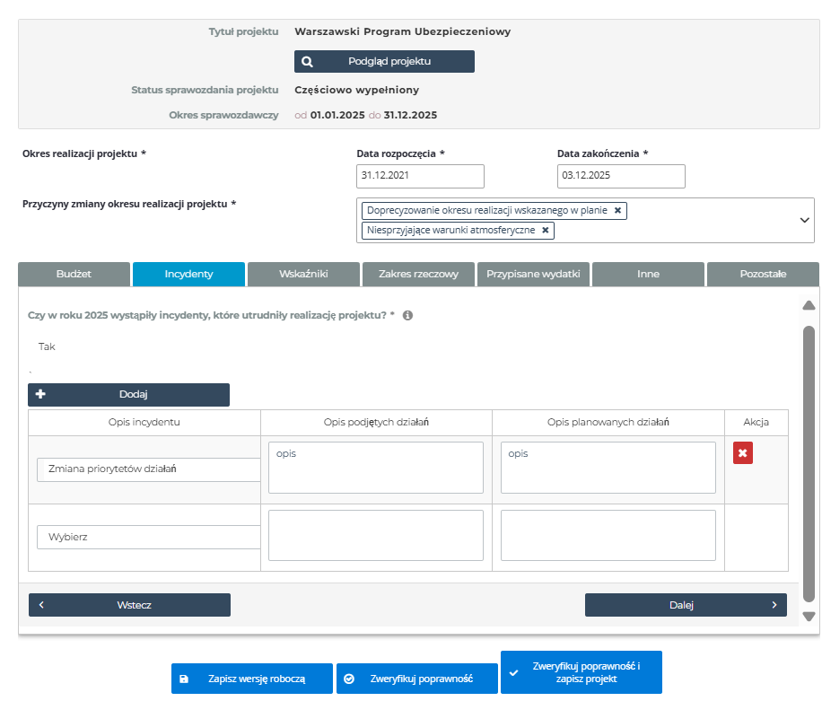Open the Wskaźniki tab
The height and width of the screenshot is (701, 822).
pyautogui.click(x=302, y=274)
